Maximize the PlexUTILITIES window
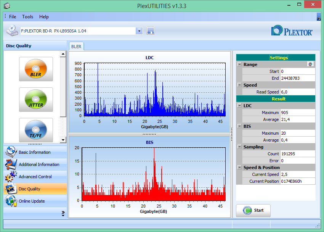This screenshot has height=232, width=324. pyautogui.click(x=299, y=5)
